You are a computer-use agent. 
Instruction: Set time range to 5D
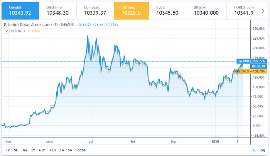[16, 150]
